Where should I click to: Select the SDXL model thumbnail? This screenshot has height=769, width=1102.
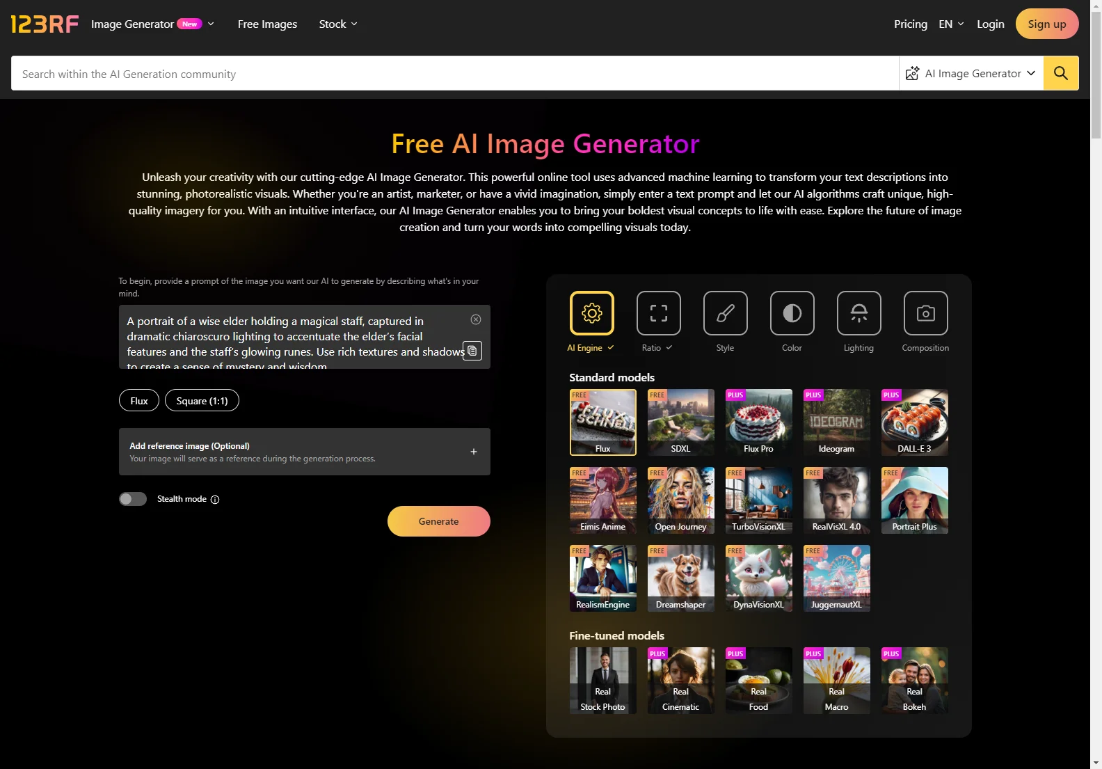pyautogui.click(x=681, y=422)
